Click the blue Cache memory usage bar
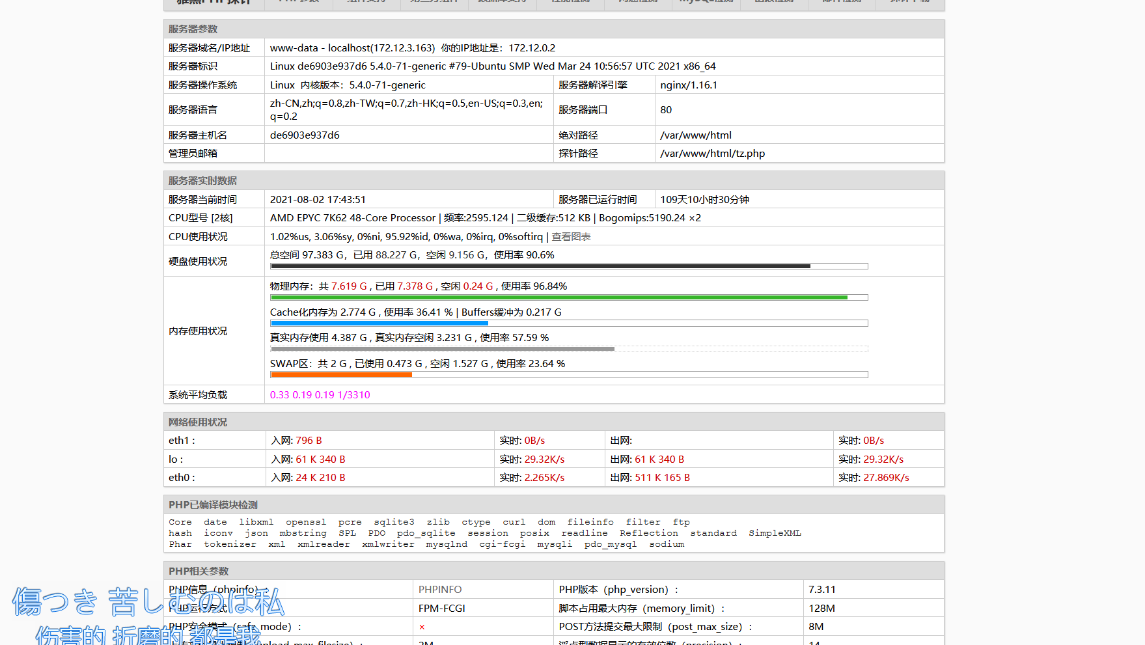Image resolution: width=1145 pixels, height=645 pixels. pyautogui.click(x=569, y=323)
